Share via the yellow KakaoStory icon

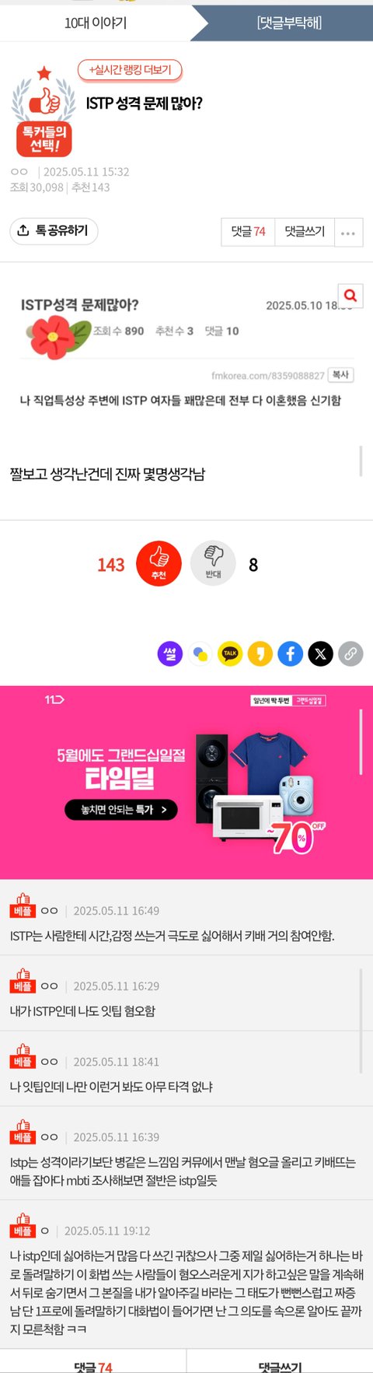(x=260, y=653)
